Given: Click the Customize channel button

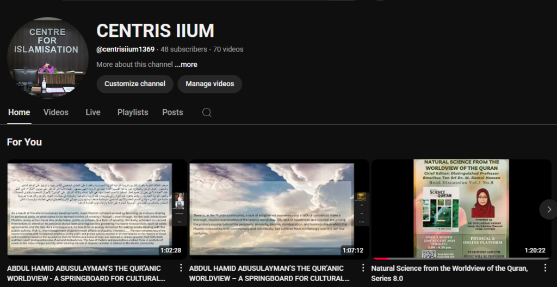Looking at the screenshot, I should click(135, 84).
